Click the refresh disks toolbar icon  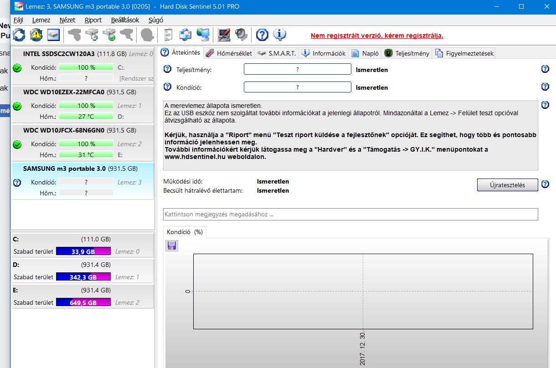coord(19,34)
